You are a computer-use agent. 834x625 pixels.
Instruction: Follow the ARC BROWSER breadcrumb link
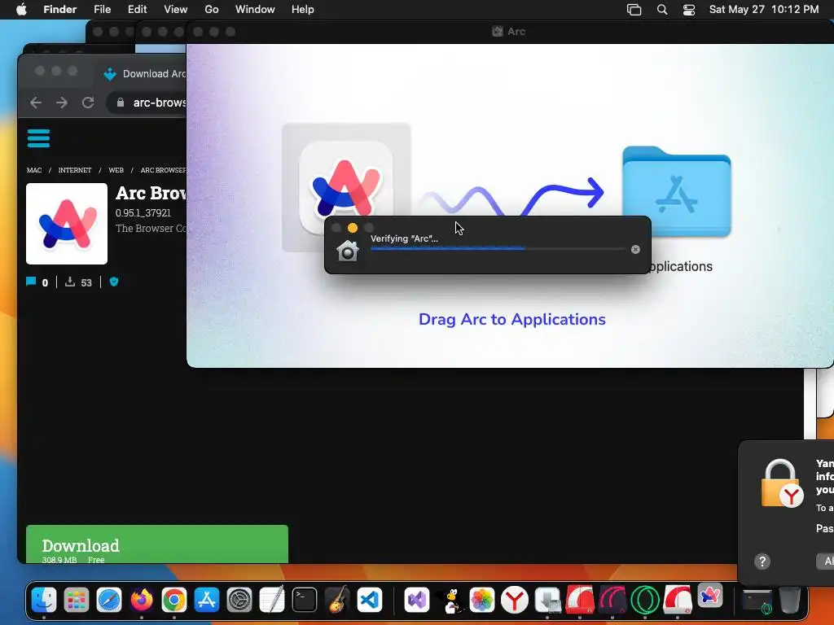point(163,170)
